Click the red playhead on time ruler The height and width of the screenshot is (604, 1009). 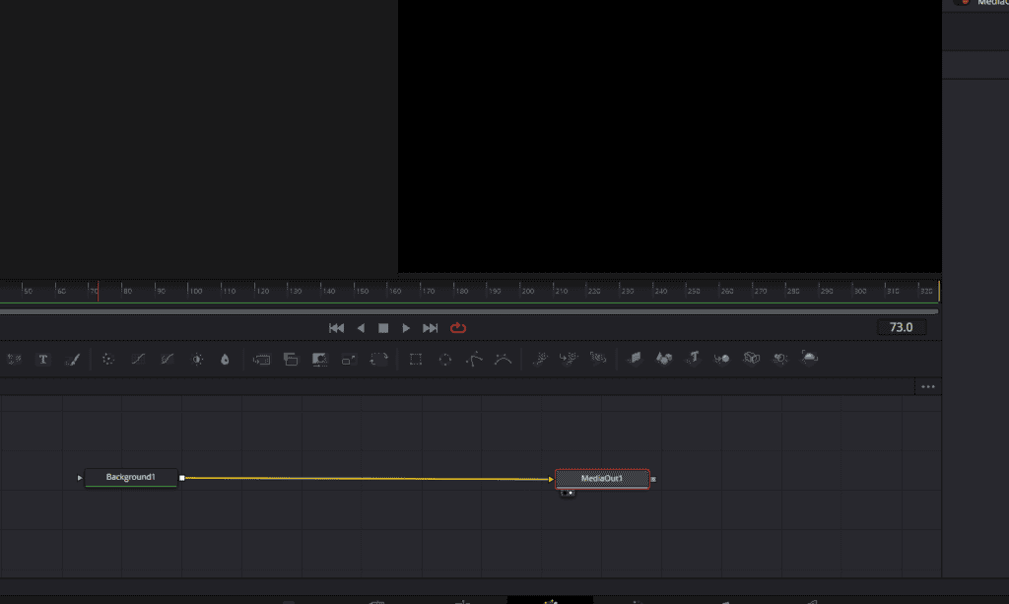pos(98,291)
